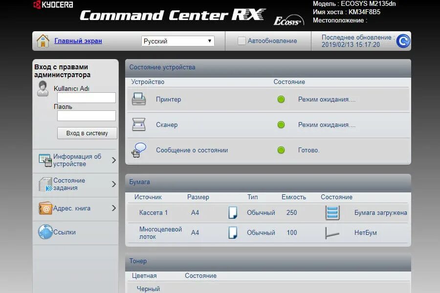Select the Готово. status text

[x=308, y=150]
